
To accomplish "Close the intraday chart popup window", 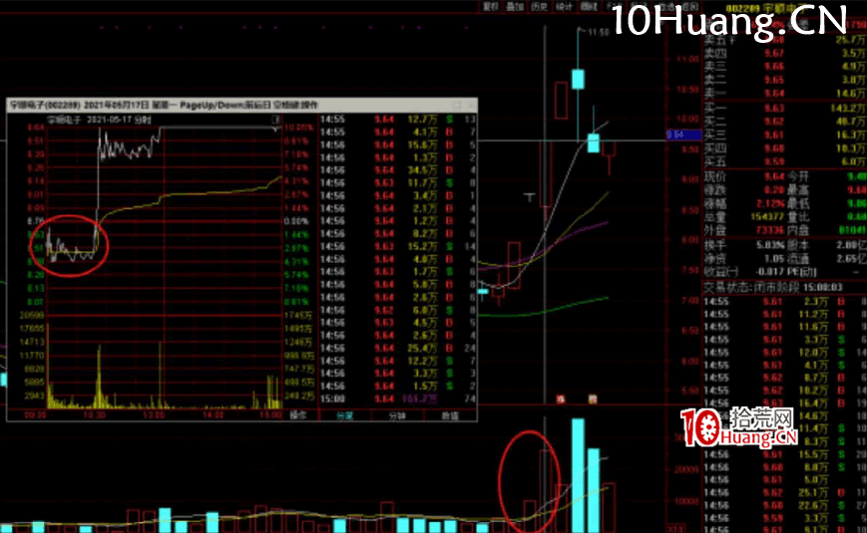I will (470, 104).
